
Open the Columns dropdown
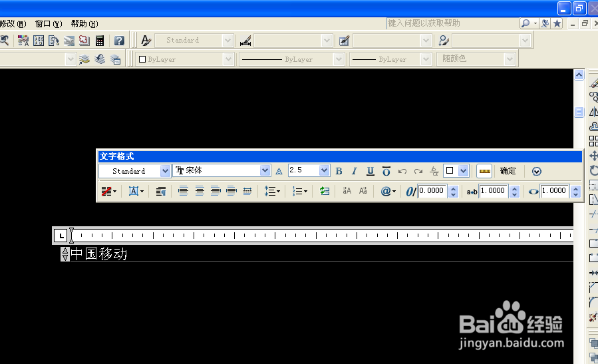point(109,191)
